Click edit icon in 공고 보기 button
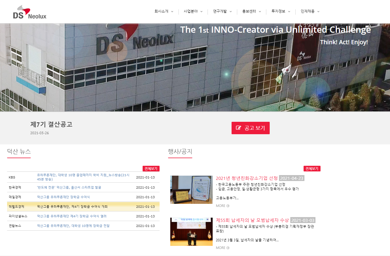The width and height of the screenshot is (390, 256). coord(238,128)
